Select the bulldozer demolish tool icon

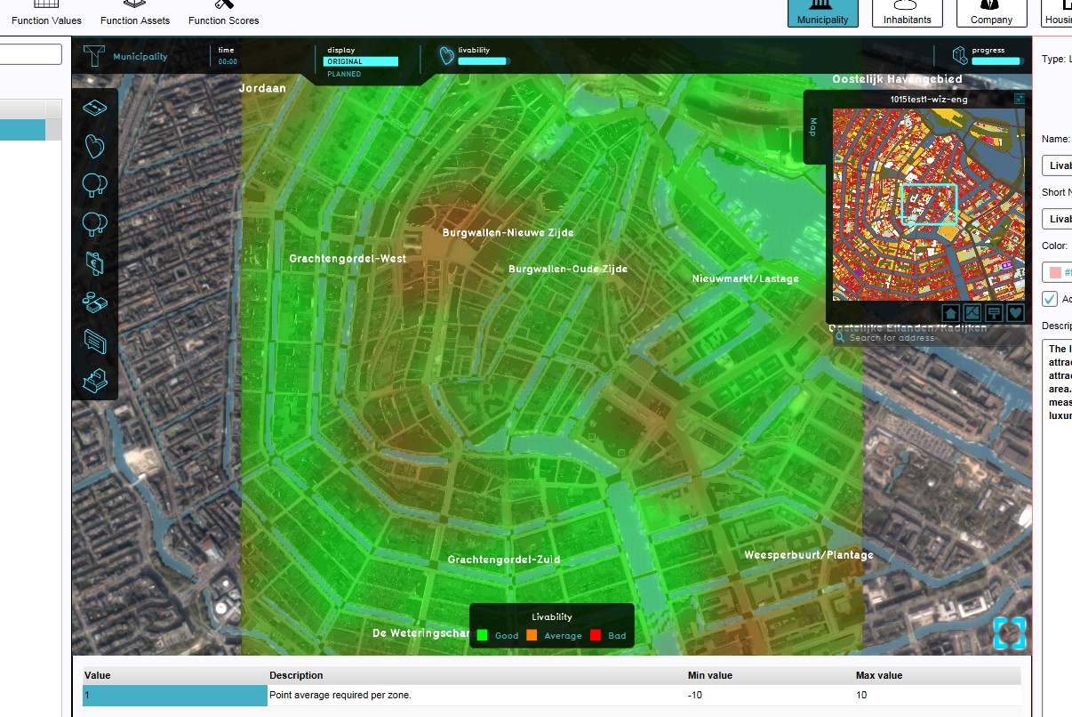coord(94,381)
